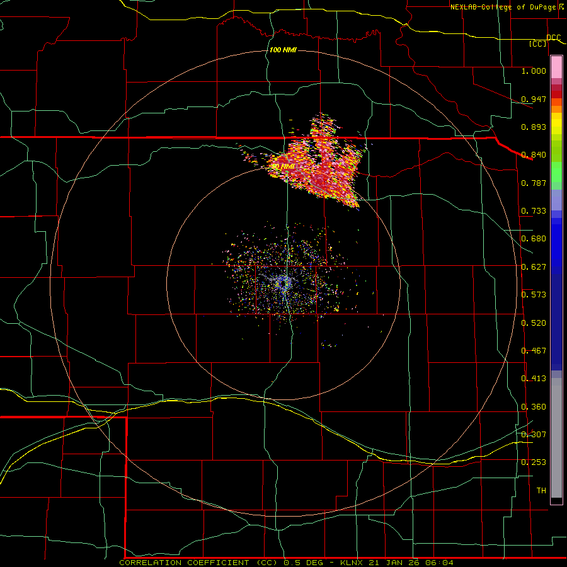Screen dimensions: 567x567
Task: Select the 0.573 scale value
Action: point(534,295)
